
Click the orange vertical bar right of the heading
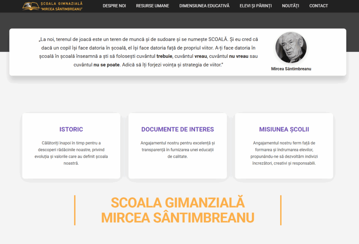tap(281, 210)
